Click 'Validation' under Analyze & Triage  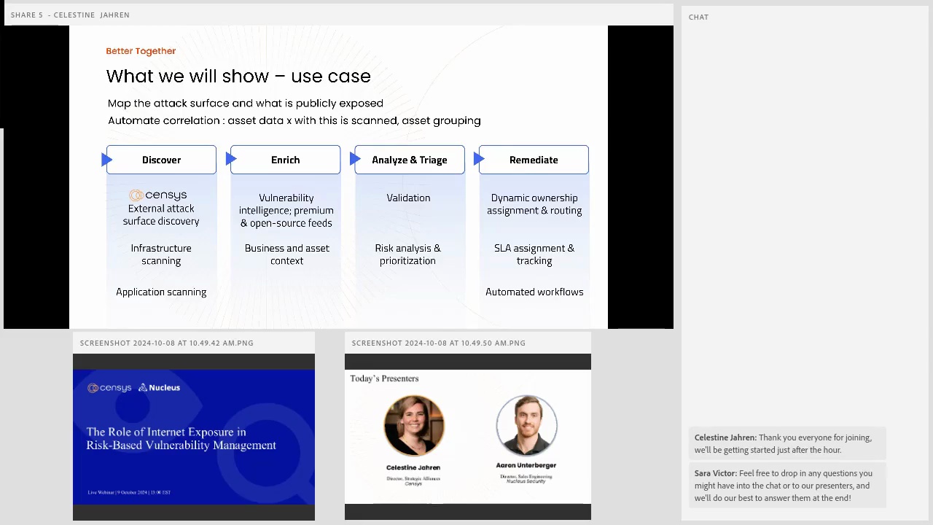click(x=408, y=198)
